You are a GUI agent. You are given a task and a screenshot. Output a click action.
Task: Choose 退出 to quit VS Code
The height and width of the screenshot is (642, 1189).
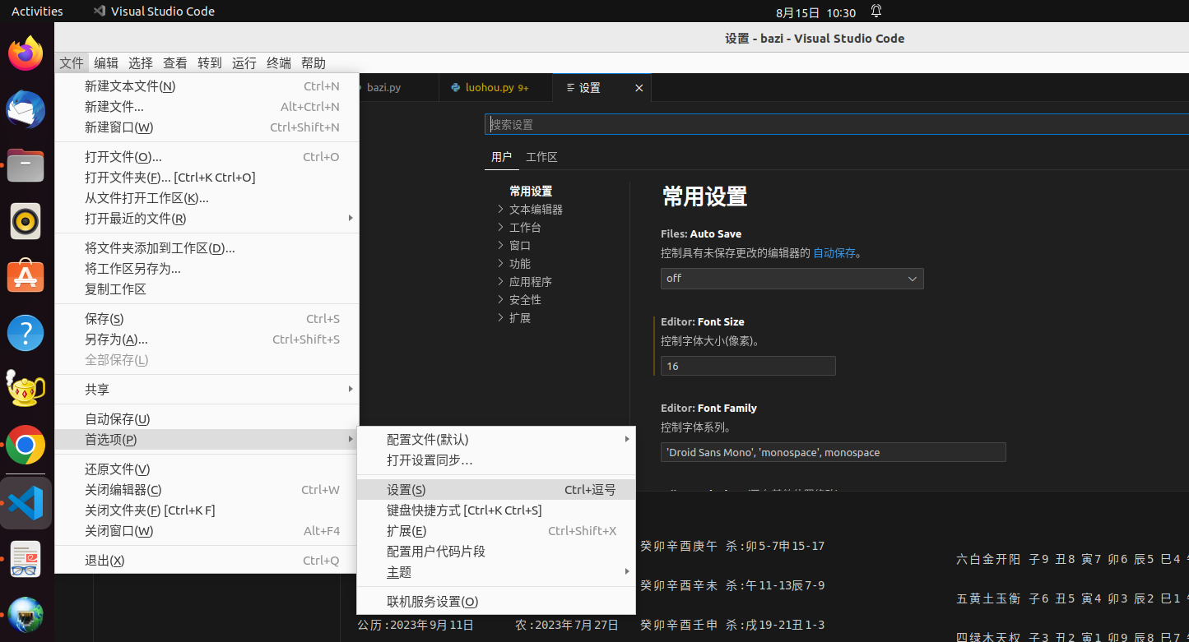pos(207,561)
